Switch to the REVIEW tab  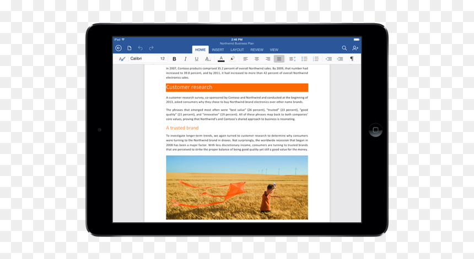pyautogui.click(x=257, y=49)
